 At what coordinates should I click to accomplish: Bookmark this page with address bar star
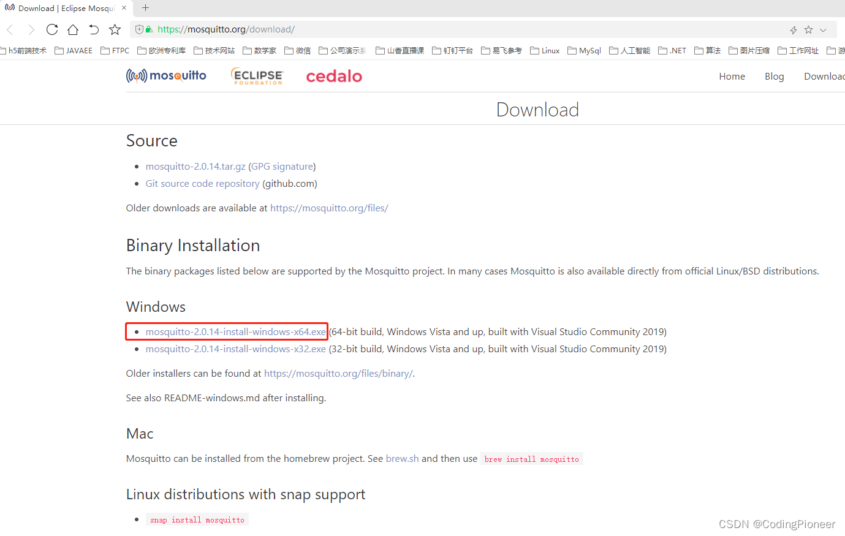click(809, 29)
